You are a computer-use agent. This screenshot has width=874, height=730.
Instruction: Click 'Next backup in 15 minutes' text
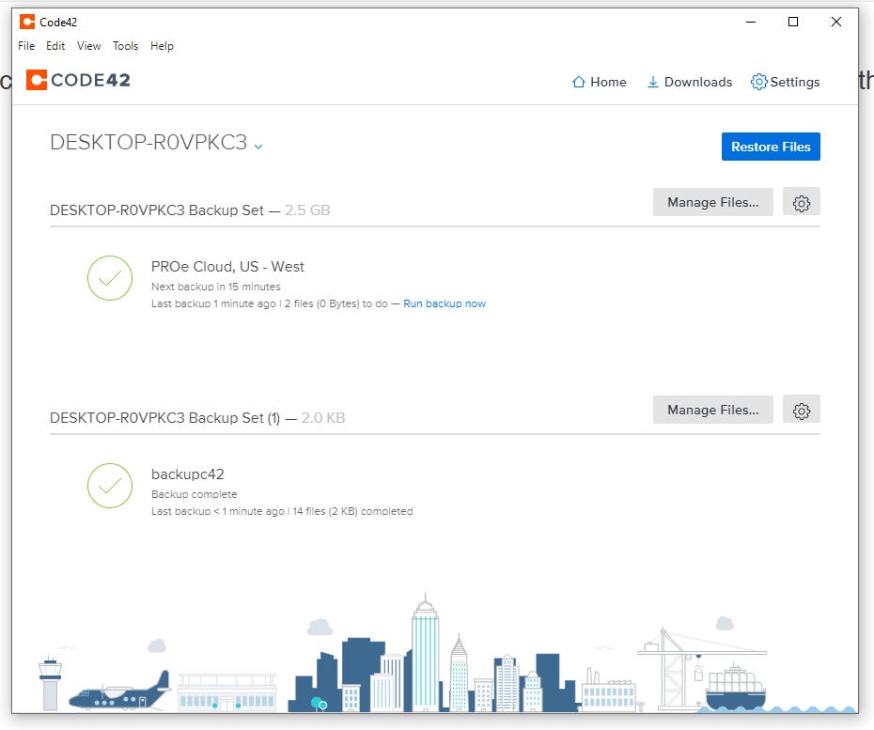216,287
